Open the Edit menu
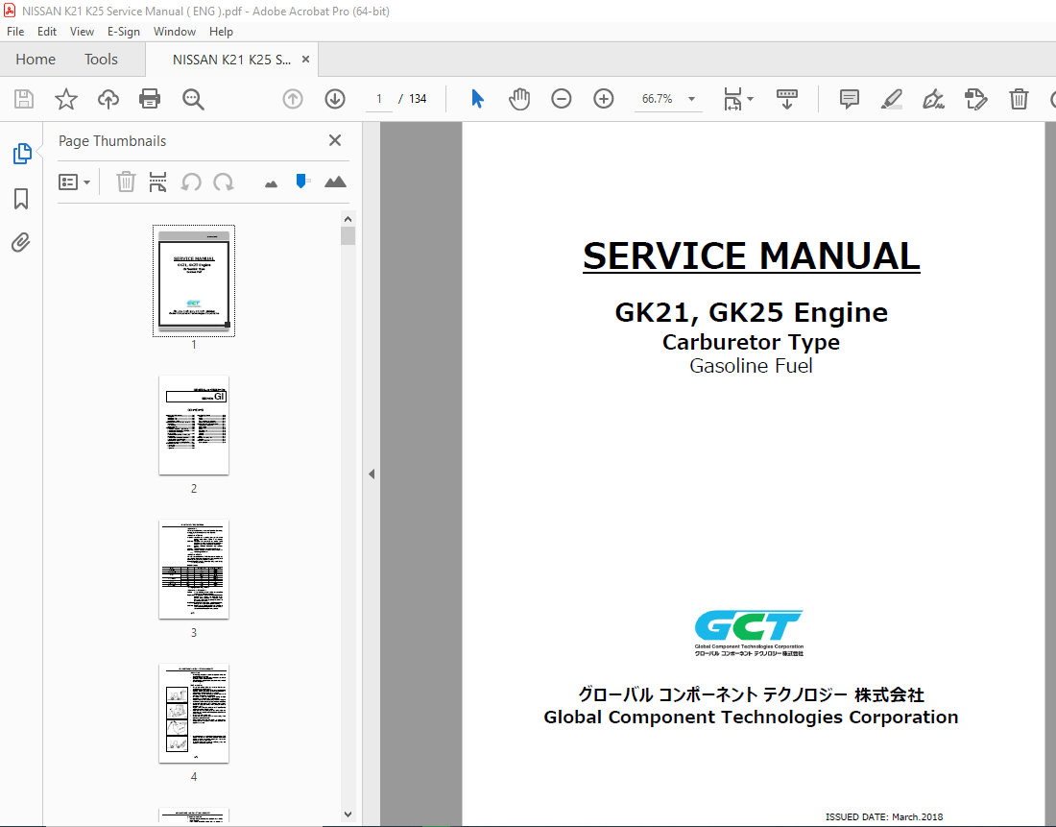The image size is (1056, 827). [x=47, y=32]
